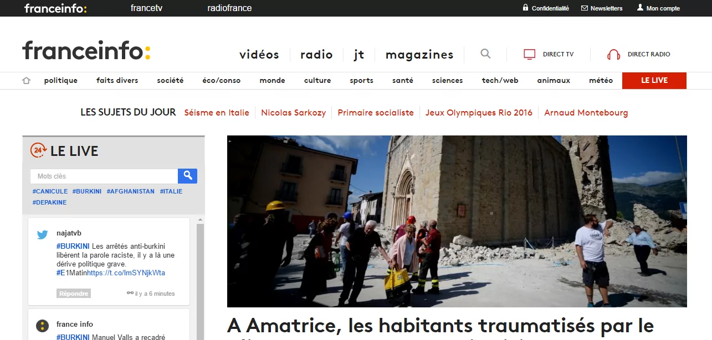Open search with the magnifying glass icon
This screenshot has width=712, height=340.
click(x=485, y=54)
